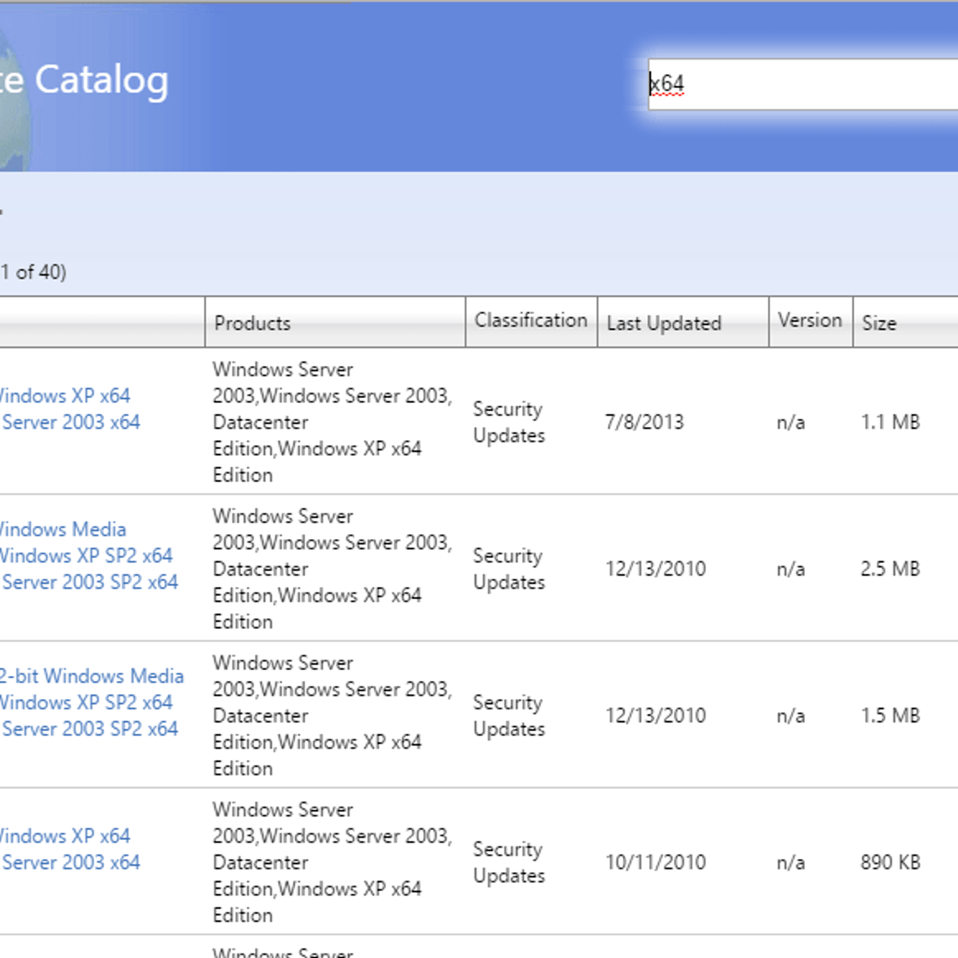
Task: Sort by the Version column header
Action: (x=811, y=321)
